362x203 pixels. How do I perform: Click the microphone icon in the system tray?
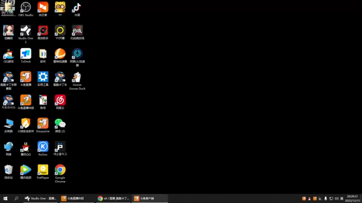point(325,198)
